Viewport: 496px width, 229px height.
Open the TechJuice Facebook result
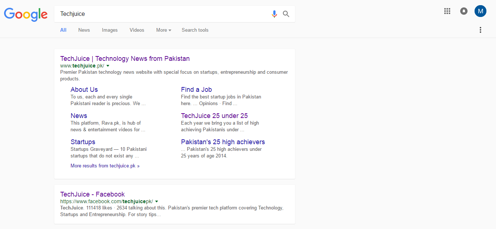[x=92, y=194]
